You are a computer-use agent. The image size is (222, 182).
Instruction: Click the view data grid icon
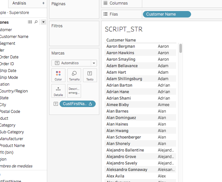[x=30, y=22]
